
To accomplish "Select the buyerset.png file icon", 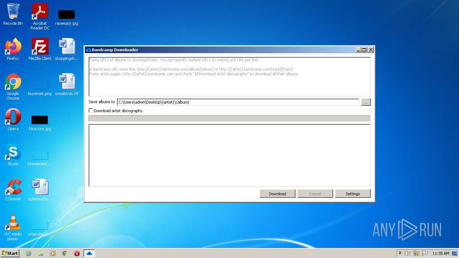I will coord(40,87).
